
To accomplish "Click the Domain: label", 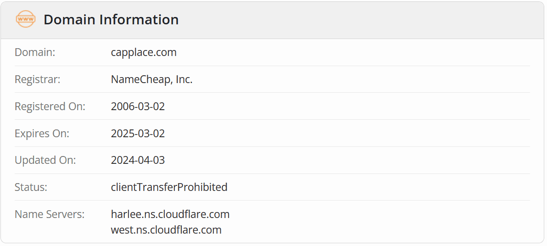I will [35, 52].
